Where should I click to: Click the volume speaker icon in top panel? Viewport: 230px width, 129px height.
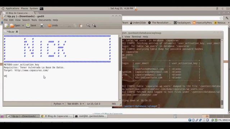click(222, 9)
